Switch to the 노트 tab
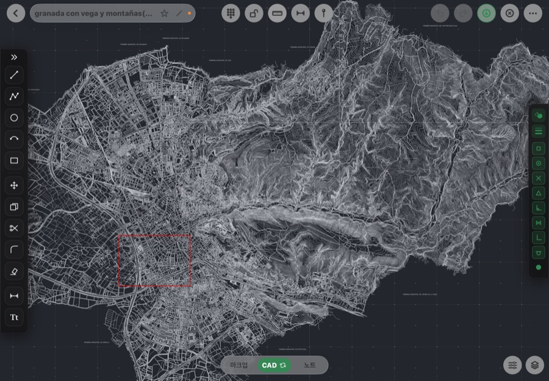Image resolution: width=549 pixels, height=381 pixels. (x=309, y=365)
